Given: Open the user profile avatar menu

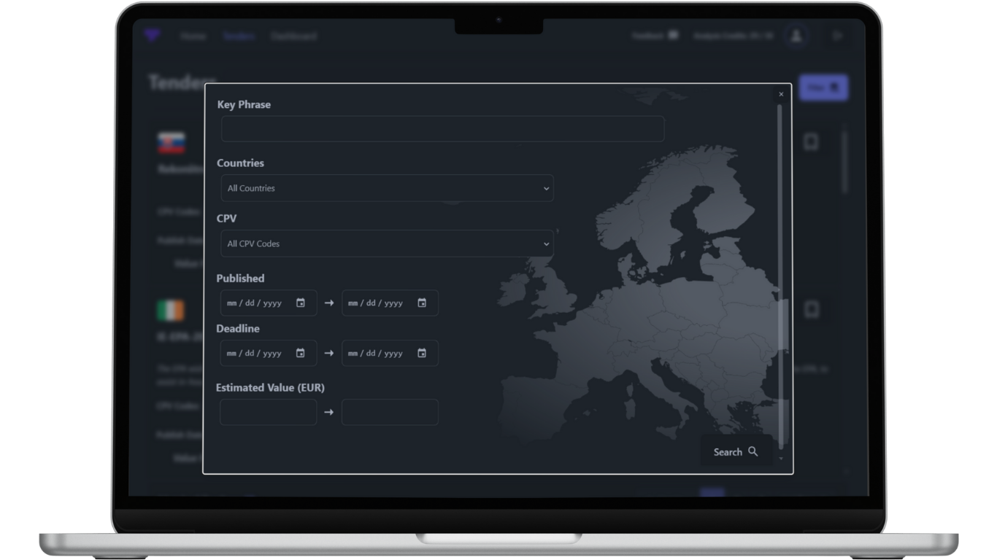Looking at the screenshot, I should [x=797, y=35].
